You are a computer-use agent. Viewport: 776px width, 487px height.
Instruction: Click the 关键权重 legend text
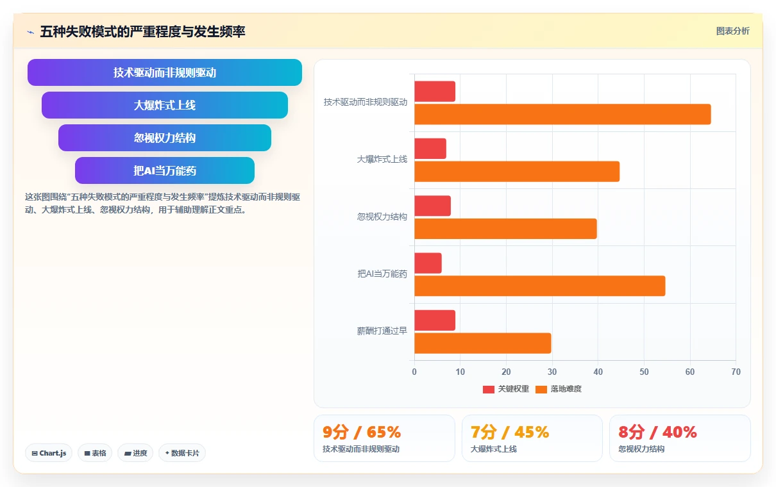pos(514,389)
